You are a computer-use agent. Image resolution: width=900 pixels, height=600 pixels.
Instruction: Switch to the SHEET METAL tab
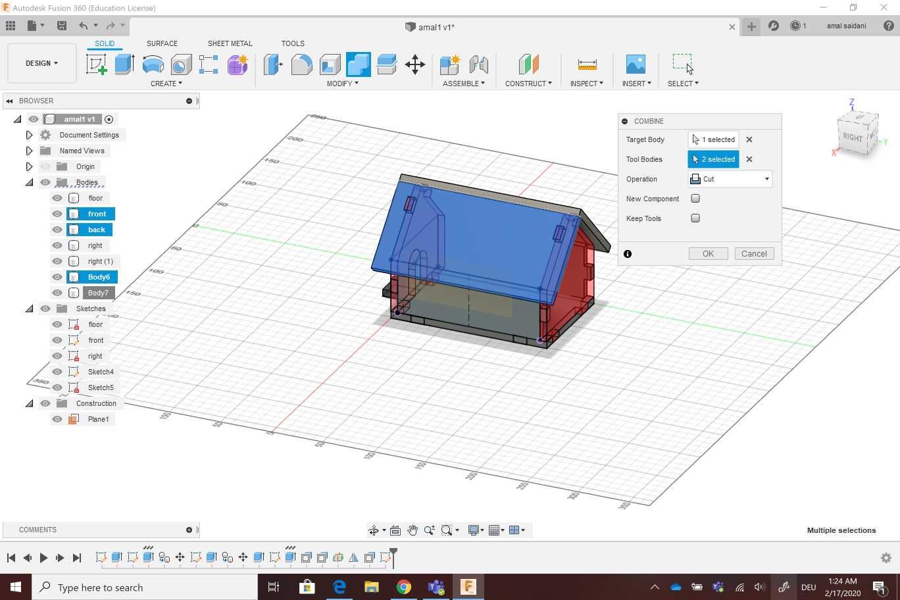click(x=230, y=43)
